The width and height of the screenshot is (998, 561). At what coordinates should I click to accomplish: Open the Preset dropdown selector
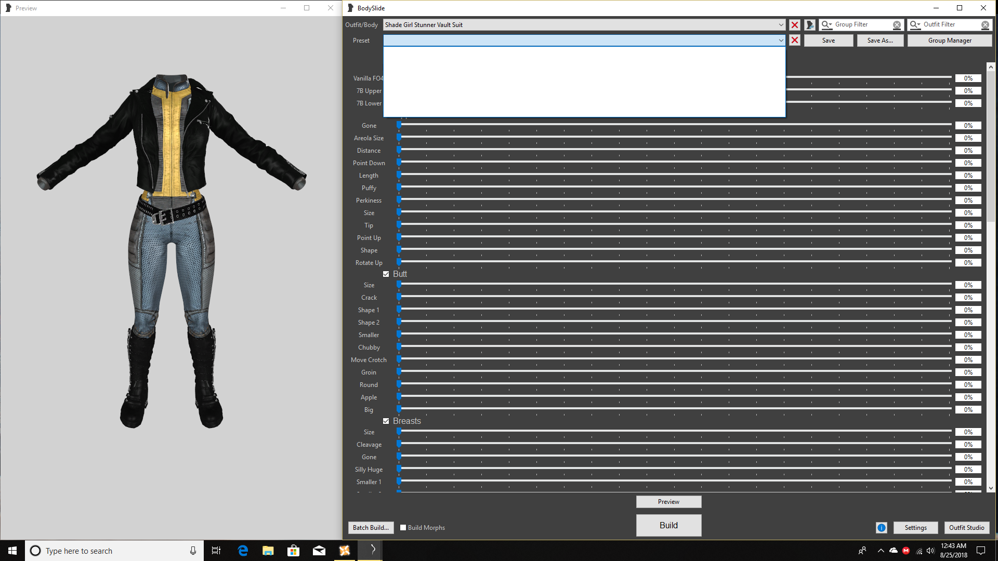coord(781,39)
